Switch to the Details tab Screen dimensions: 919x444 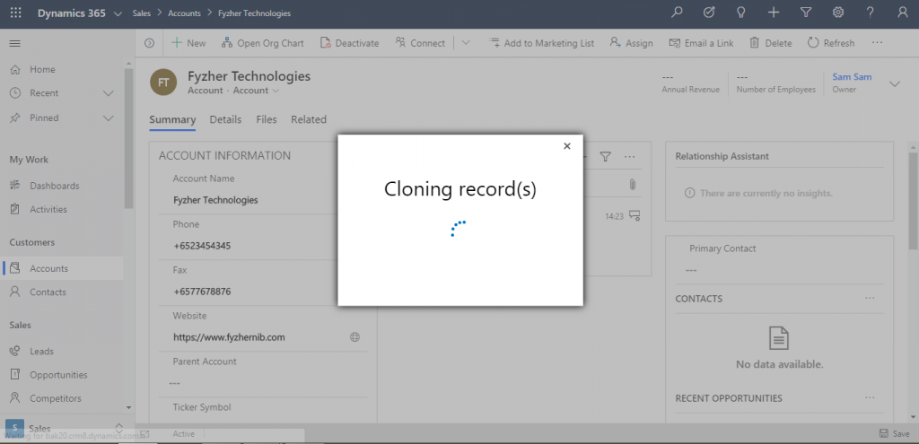point(225,119)
